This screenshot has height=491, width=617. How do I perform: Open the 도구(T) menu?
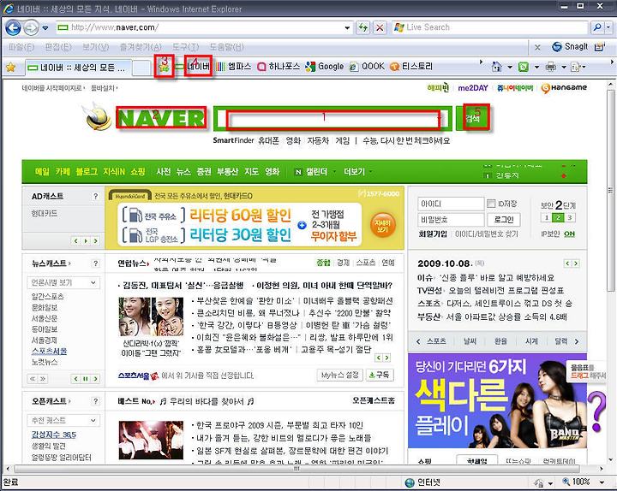point(185,47)
